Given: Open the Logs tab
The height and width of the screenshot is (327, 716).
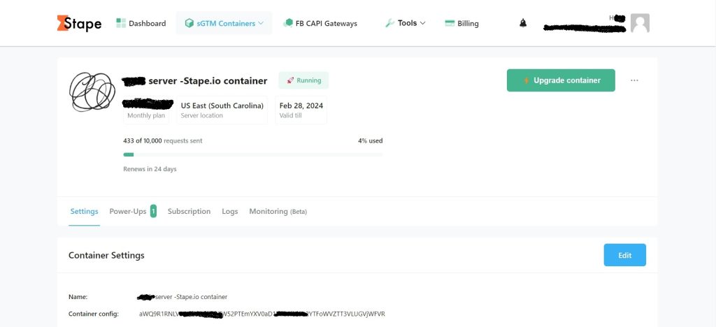Looking at the screenshot, I should (229, 212).
